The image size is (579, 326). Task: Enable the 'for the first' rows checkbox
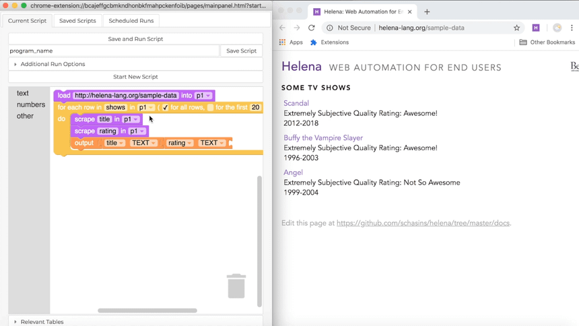(211, 108)
